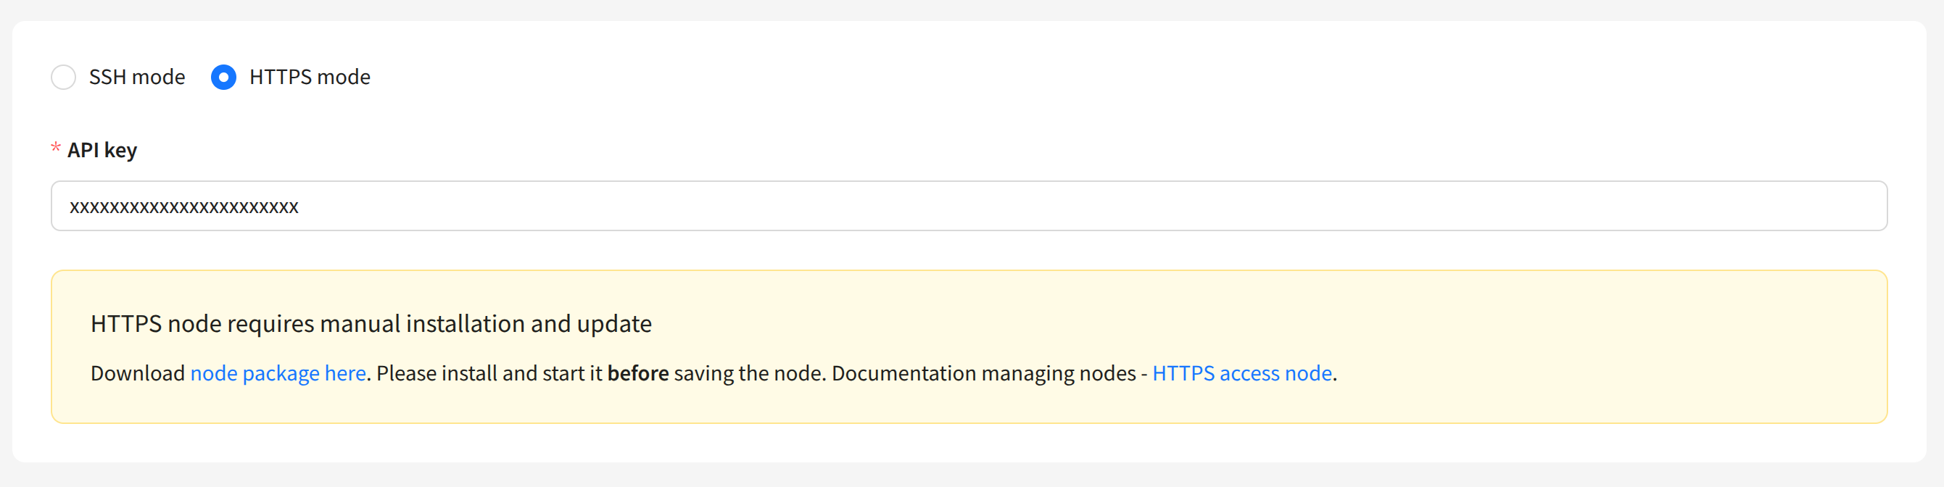Click the Please install and start it text
1944x487 pixels.
tap(489, 373)
